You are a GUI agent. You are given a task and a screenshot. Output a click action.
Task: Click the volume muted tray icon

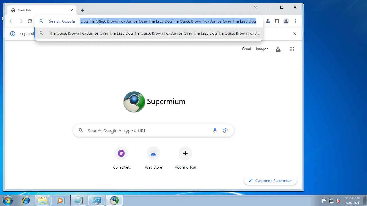338,201
